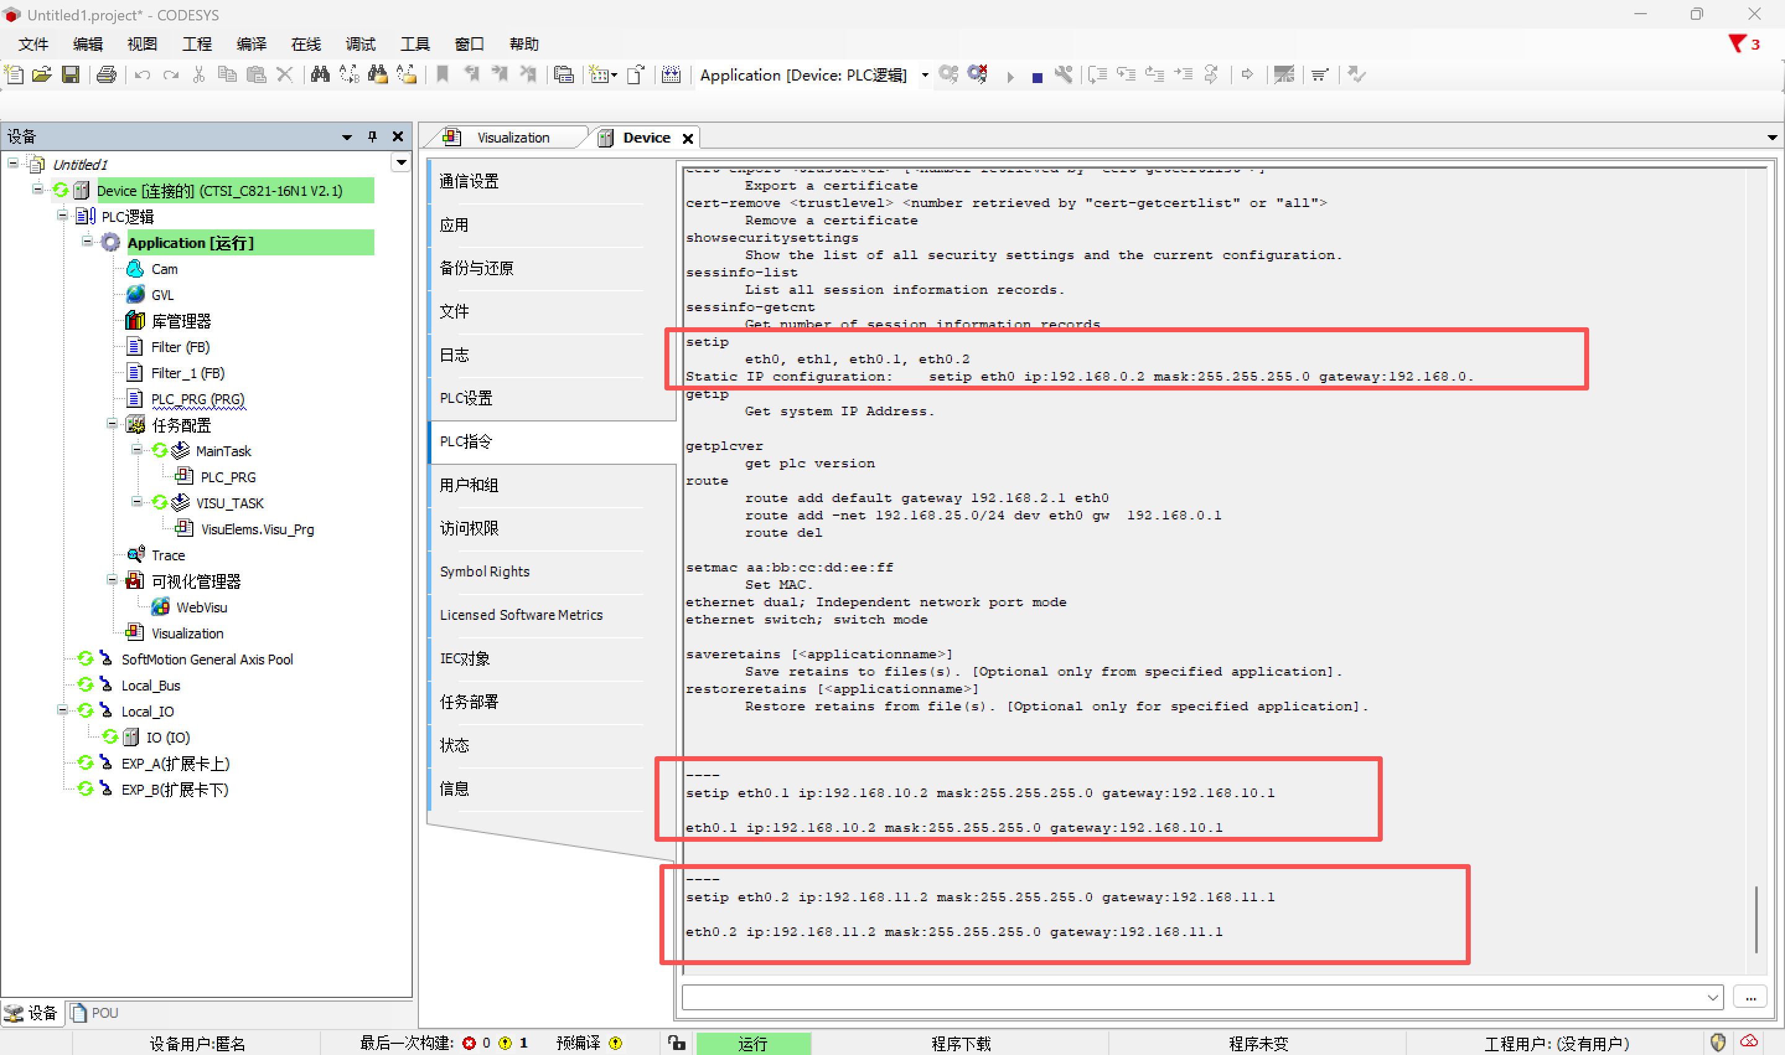Select Cam in the device tree
Screen dimensions: 1785x1055
pyautogui.click(x=164, y=270)
